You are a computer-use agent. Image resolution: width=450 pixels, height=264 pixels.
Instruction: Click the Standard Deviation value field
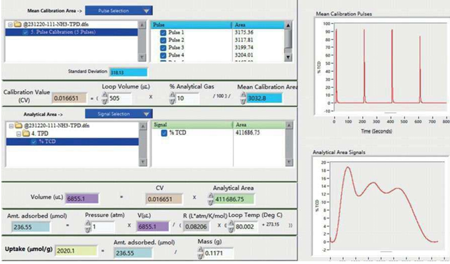129,72
